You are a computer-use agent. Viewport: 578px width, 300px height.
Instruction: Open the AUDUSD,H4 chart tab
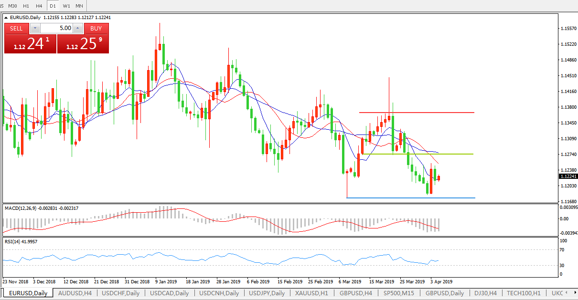(x=76, y=293)
